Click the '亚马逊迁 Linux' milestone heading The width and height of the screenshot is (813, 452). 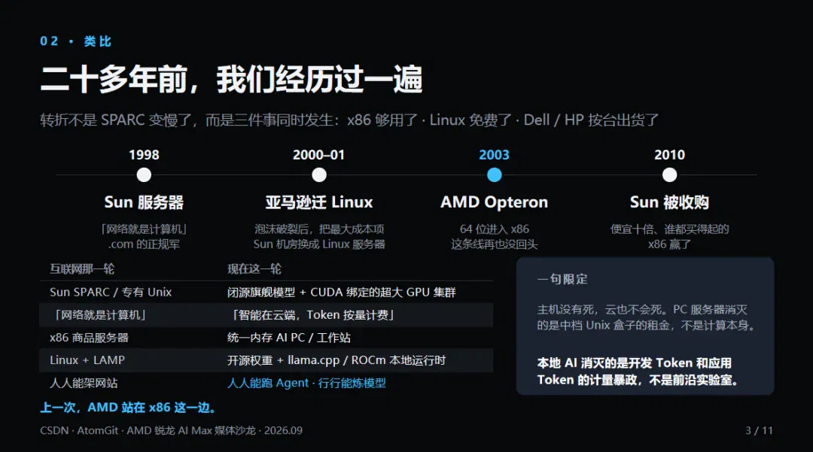[x=319, y=202]
